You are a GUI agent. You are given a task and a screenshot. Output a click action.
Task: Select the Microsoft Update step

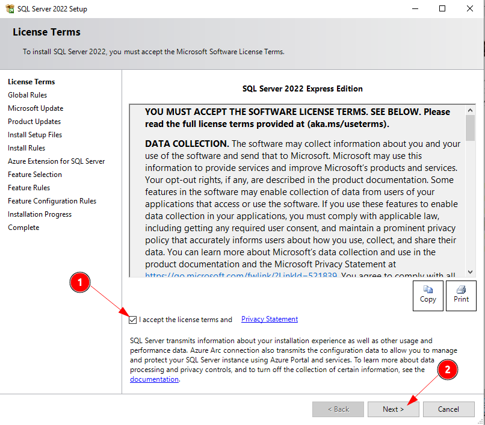[36, 108]
